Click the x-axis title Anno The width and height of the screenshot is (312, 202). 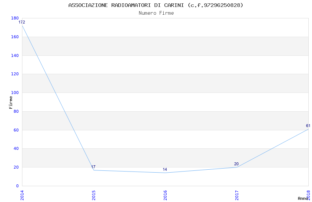coord(303,198)
